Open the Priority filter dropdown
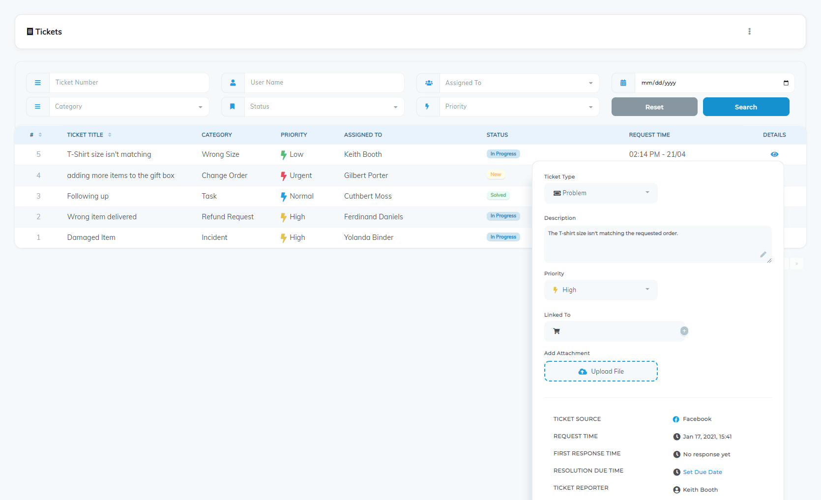The image size is (821, 500). [519, 107]
